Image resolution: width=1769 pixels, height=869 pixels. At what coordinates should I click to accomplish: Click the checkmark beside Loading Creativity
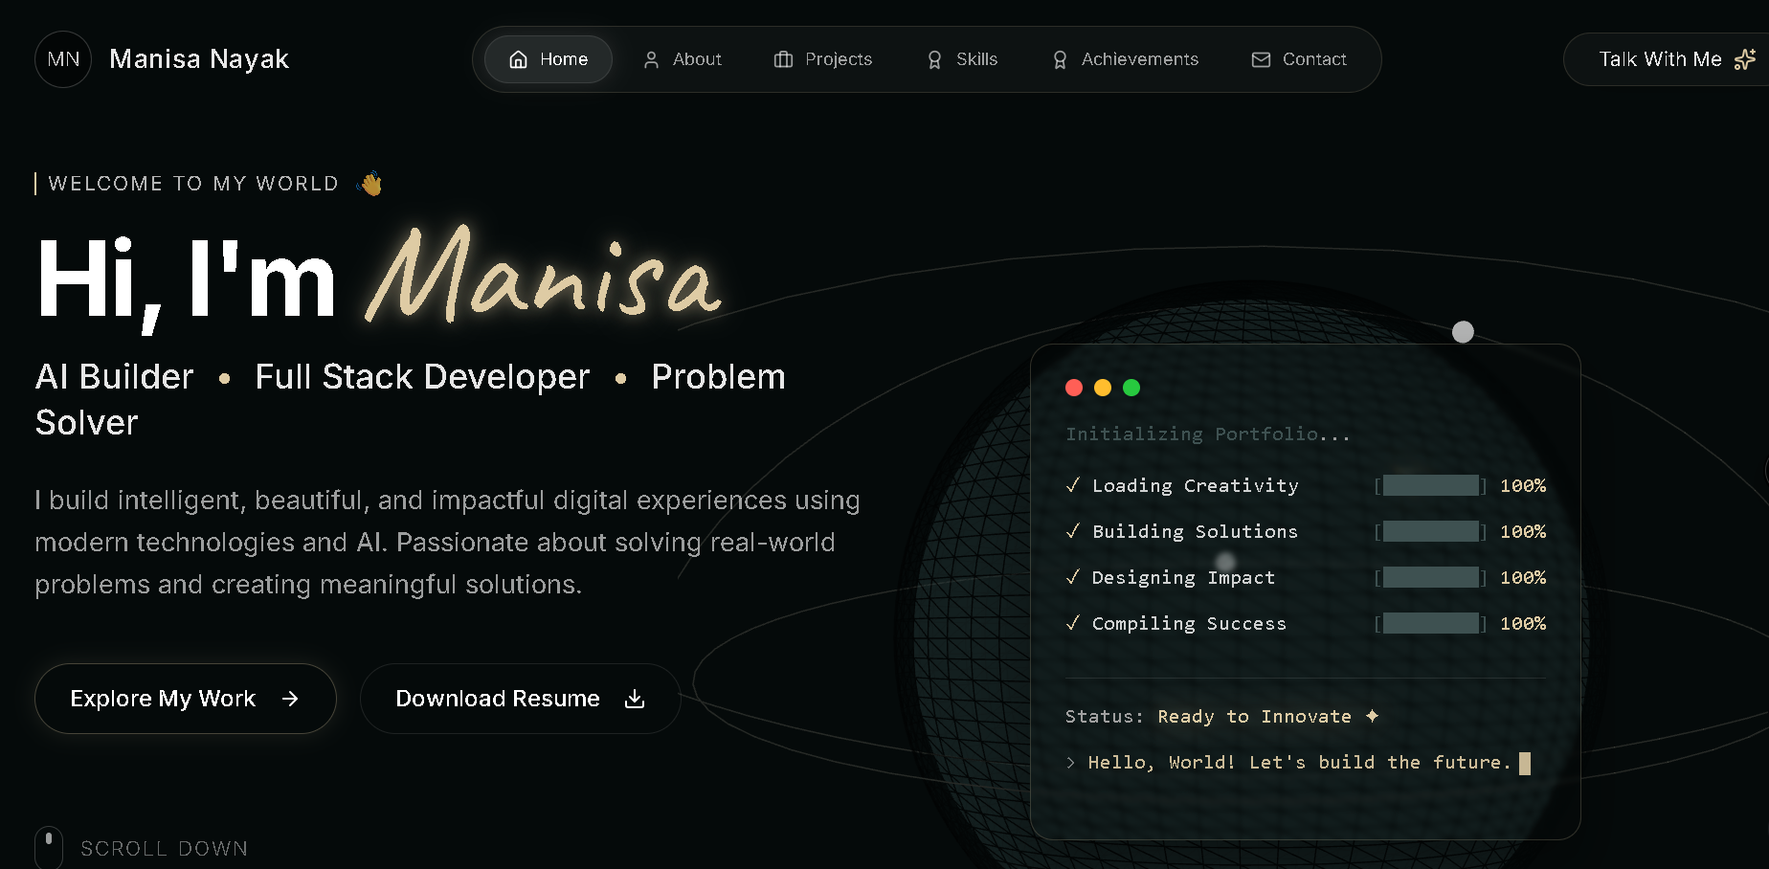(x=1073, y=485)
